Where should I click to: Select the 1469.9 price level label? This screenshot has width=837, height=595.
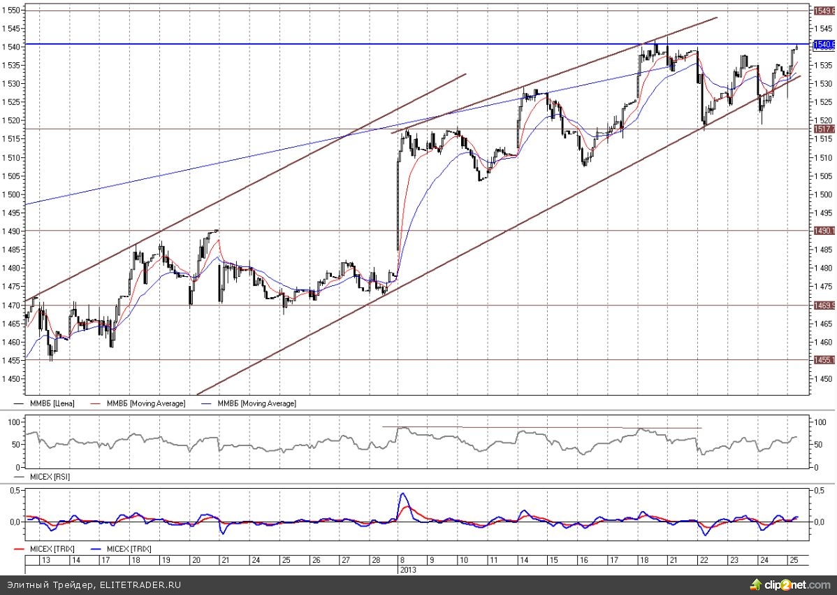pyautogui.click(x=822, y=305)
